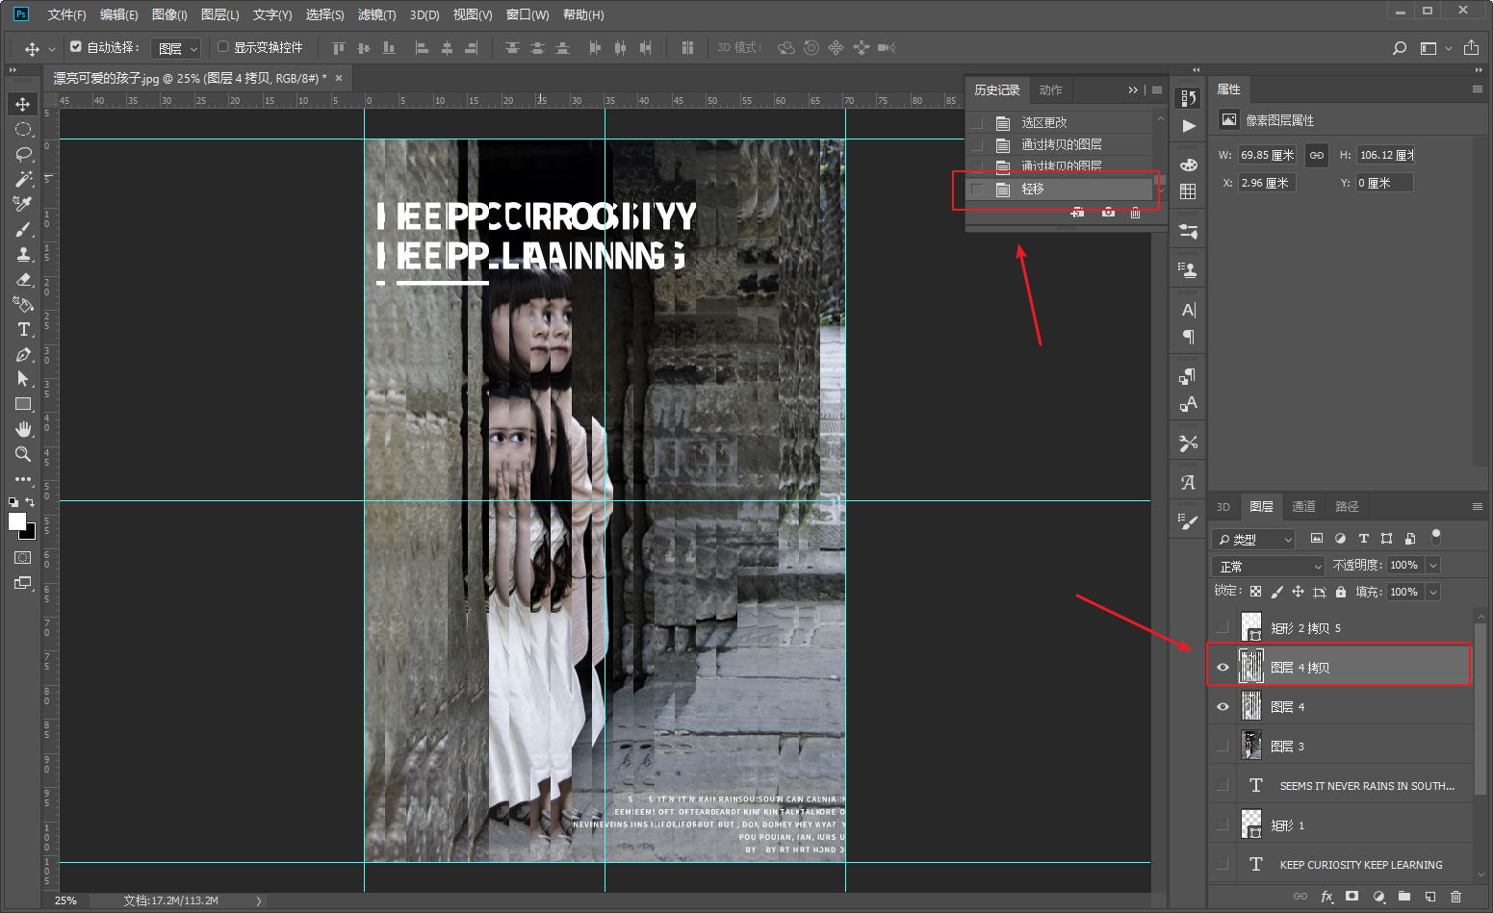
Task: Select the Zoom tool
Action: pyautogui.click(x=23, y=454)
